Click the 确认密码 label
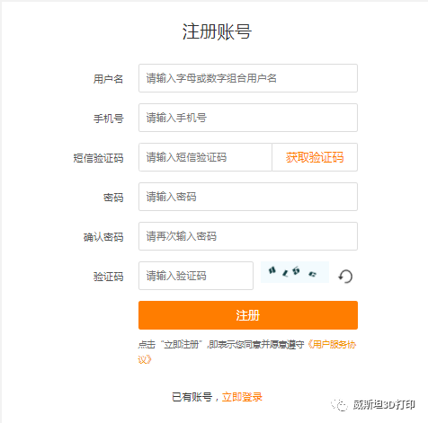 pos(103,237)
